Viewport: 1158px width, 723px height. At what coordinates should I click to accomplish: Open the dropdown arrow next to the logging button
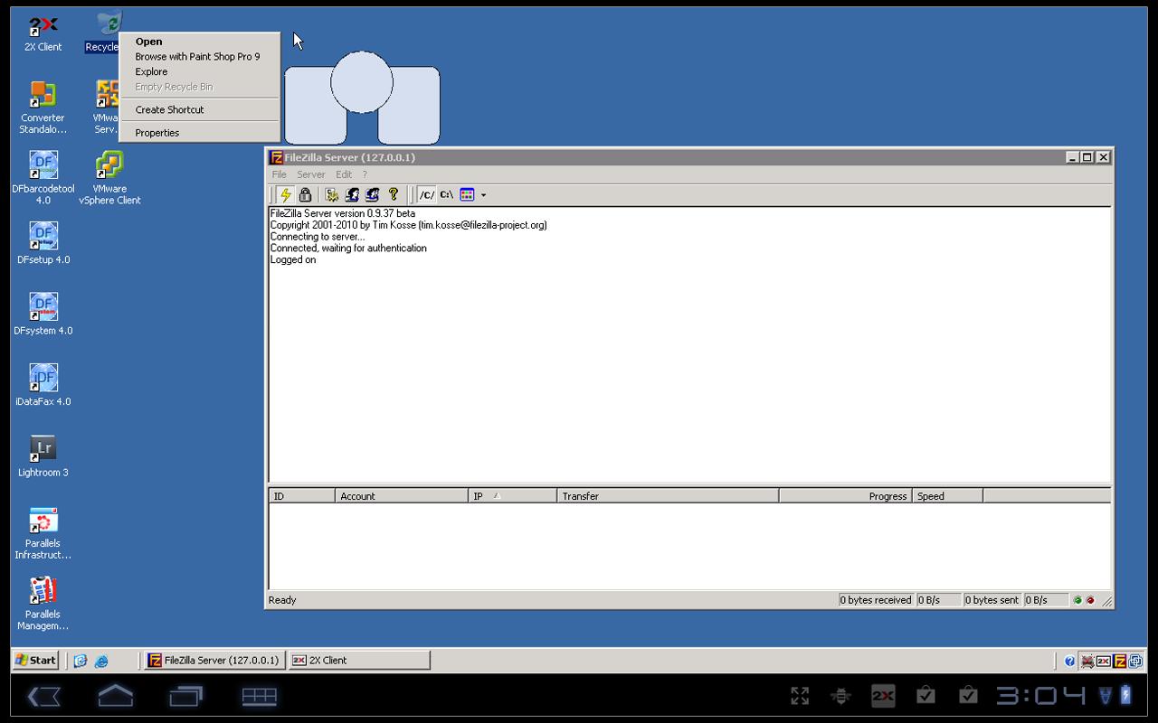pyautogui.click(x=484, y=194)
